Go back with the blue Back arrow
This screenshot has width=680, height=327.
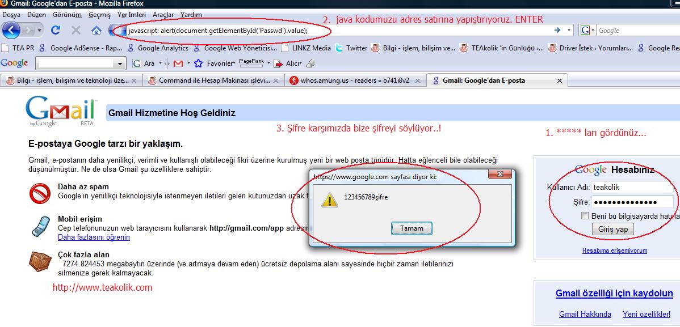pos(11,30)
